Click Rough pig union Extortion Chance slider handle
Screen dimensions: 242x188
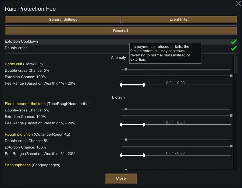231,146
